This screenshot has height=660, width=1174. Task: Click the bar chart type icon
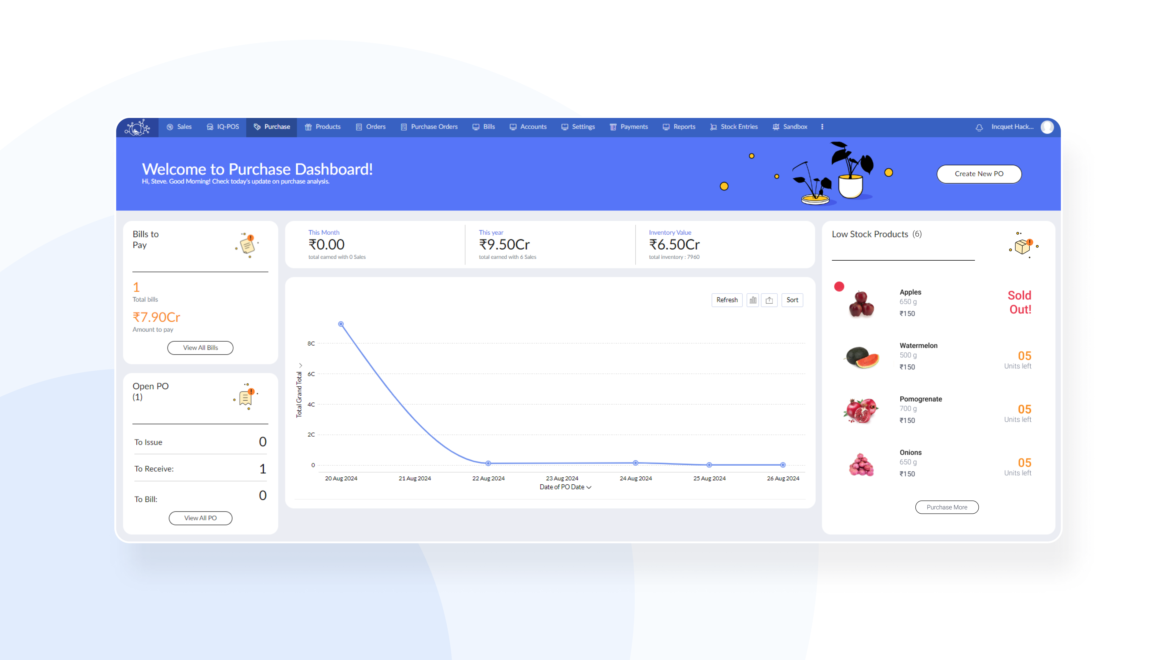753,300
